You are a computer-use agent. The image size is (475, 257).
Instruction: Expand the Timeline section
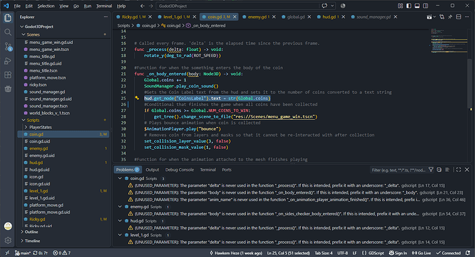pyautogui.click(x=22, y=241)
